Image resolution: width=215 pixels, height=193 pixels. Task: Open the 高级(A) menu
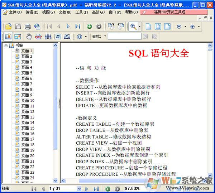tap(98, 12)
